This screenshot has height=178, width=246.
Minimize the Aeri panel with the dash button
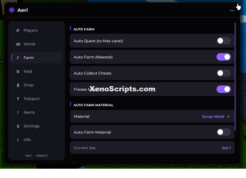tap(232, 10)
